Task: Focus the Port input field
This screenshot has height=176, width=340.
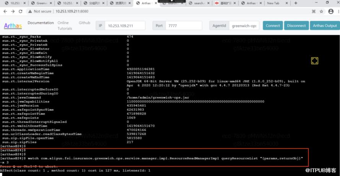Action: pyautogui.click(x=184, y=26)
